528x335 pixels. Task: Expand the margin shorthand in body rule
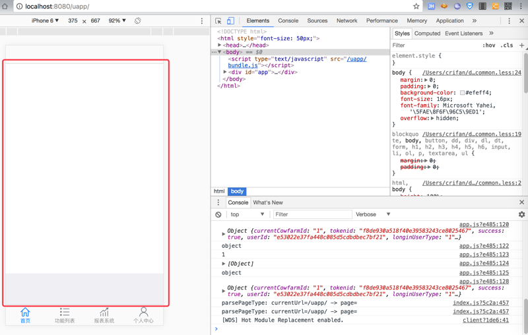coord(426,80)
